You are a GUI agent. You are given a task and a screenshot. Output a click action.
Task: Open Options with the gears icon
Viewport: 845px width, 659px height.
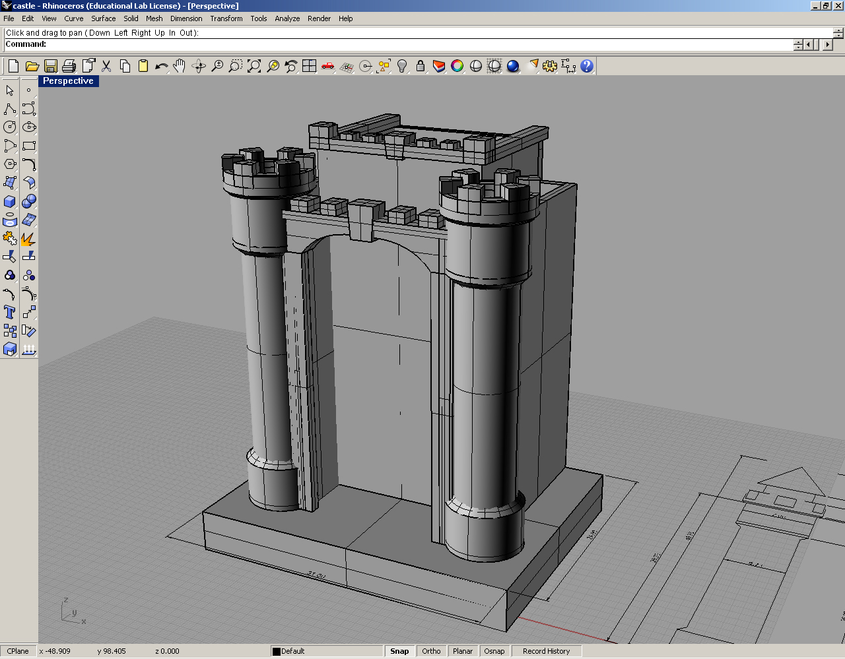coord(550,66)
